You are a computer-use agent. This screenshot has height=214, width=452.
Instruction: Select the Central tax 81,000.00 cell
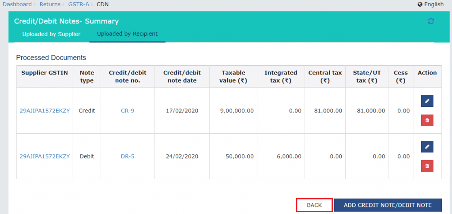click(325, 111)
